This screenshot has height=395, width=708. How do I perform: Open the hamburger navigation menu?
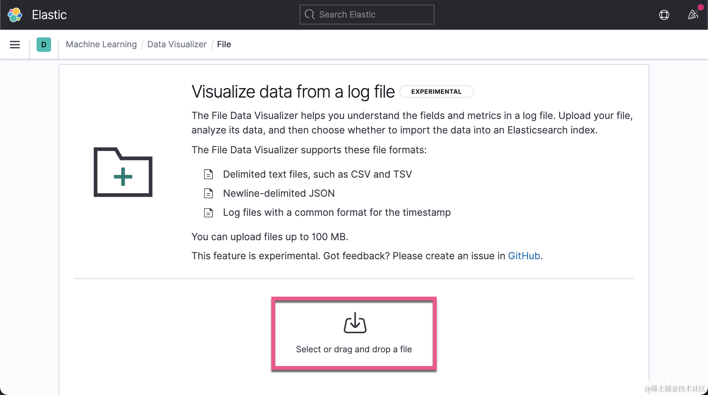15,45
